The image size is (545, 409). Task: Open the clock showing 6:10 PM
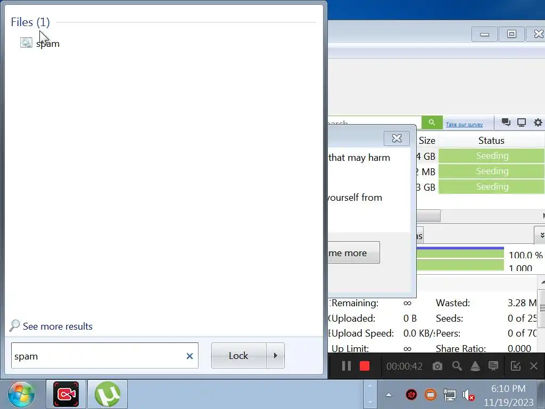point(508,395)
